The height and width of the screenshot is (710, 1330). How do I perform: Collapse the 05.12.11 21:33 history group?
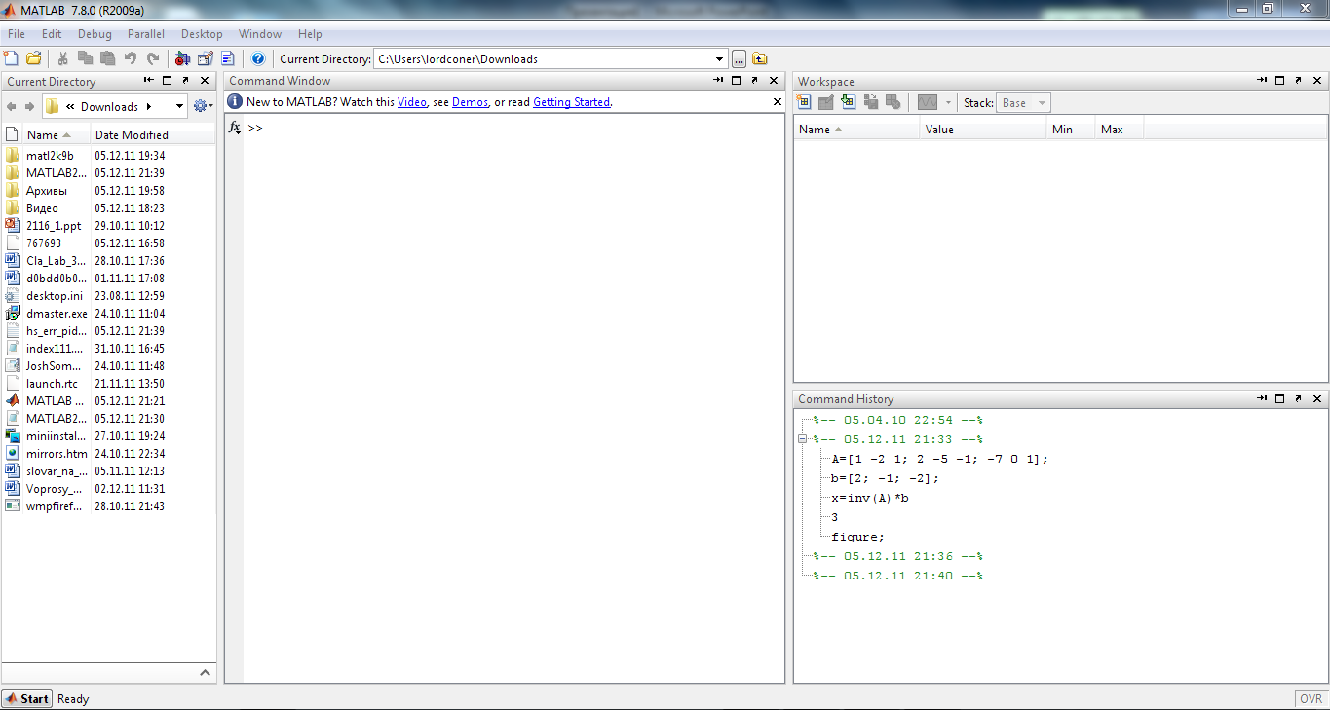[802, 439]
